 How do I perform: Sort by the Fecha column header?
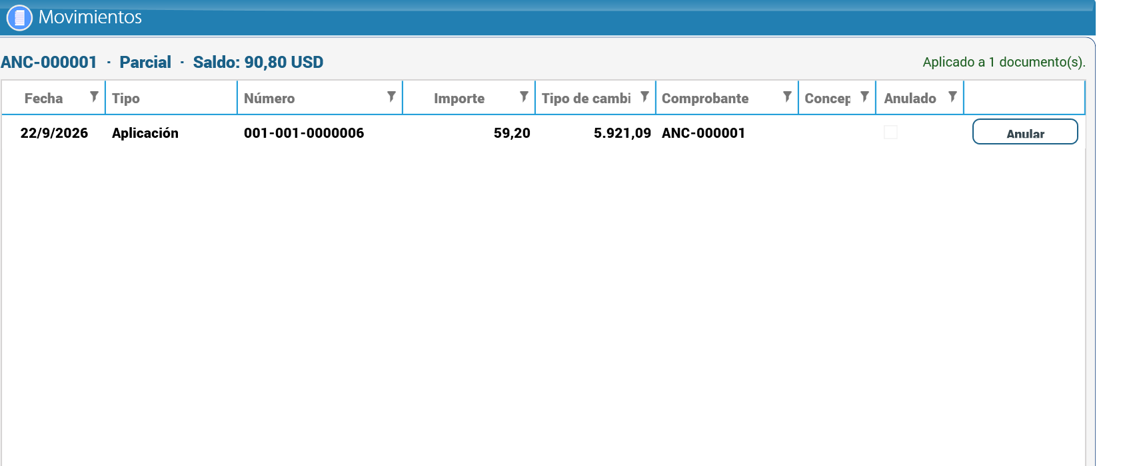pyautogui.click(x=43, y=99)
